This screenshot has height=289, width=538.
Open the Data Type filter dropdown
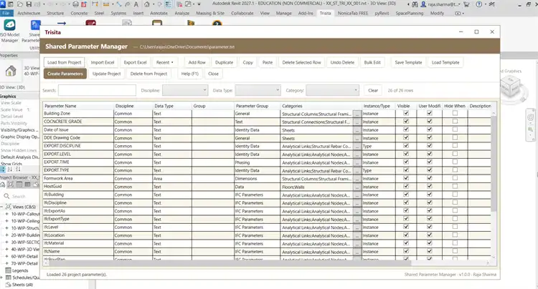click(258, 90)
